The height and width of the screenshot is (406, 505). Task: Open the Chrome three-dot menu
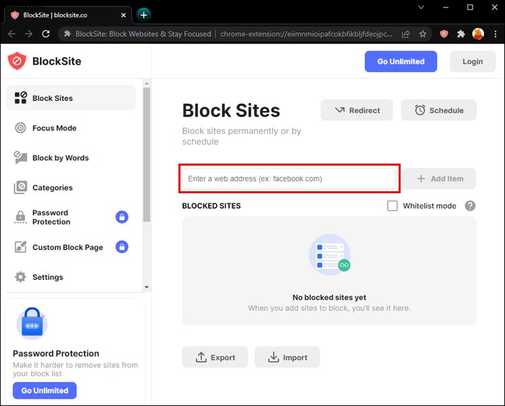(496, 34)
